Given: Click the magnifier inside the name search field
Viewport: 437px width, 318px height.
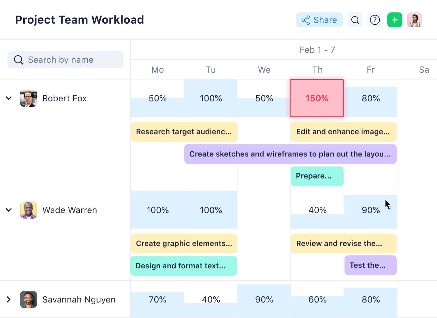Looking at the screenshot, I should (19, 60).
